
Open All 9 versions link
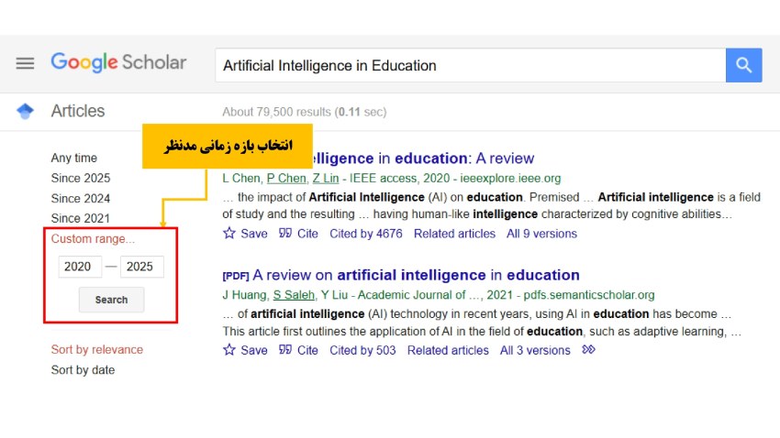[541, 234]
